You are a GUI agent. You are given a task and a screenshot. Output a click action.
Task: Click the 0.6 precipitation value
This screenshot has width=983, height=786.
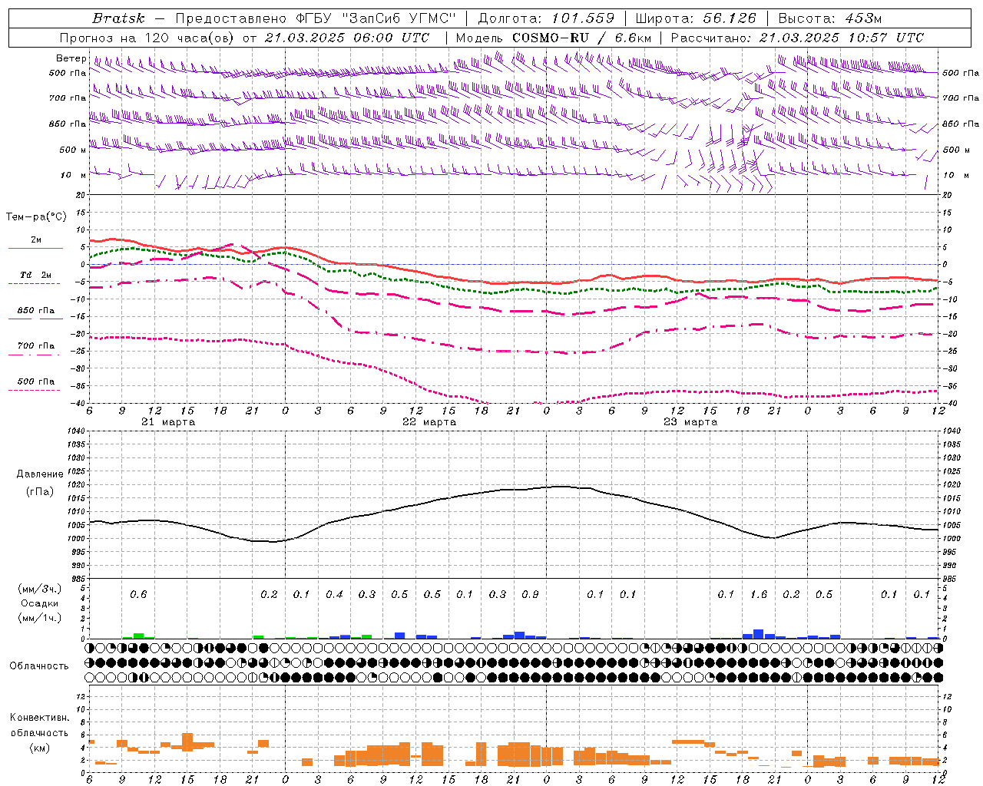[138, 594]
